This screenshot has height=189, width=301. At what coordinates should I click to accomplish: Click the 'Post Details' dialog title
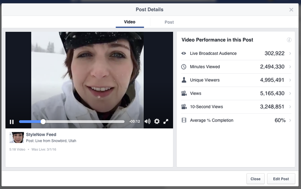coord(150,10)
